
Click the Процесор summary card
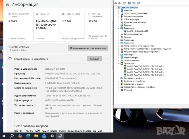click(46, 26)
